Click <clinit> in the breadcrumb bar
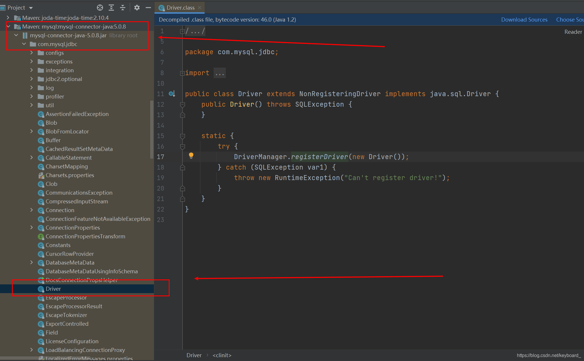The image size is (584, 361). click(222, 355)
